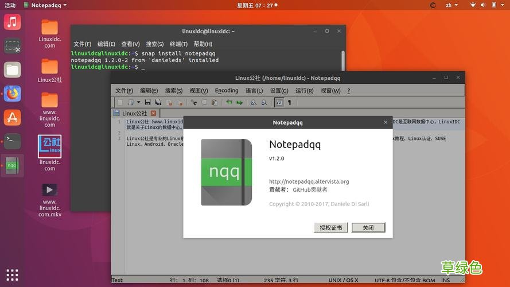Toggle the Word Wrap toolbar button
Screen dimensions: 510x287
tap(279, 103)
